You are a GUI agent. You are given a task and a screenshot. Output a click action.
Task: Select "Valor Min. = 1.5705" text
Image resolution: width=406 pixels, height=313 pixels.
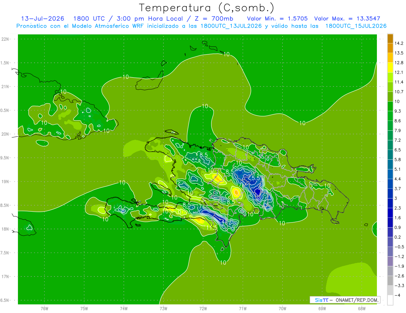[277, 19]
